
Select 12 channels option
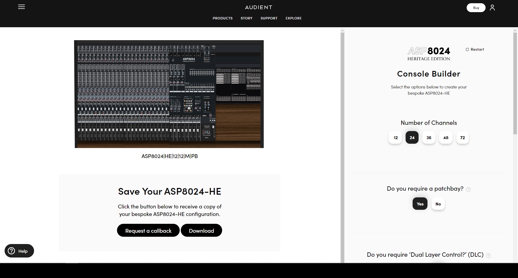click(x=395, y=138)
